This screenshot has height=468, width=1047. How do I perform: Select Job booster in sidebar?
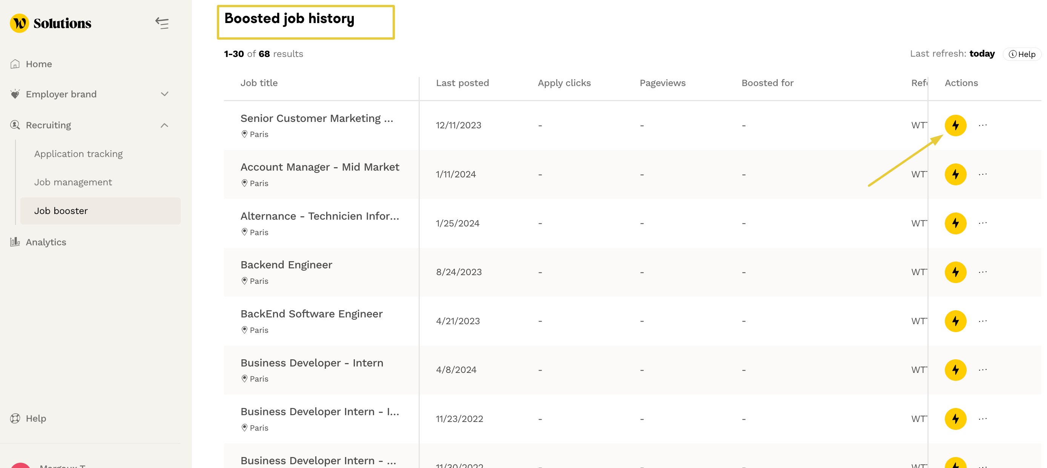click(x=61, y=211)
